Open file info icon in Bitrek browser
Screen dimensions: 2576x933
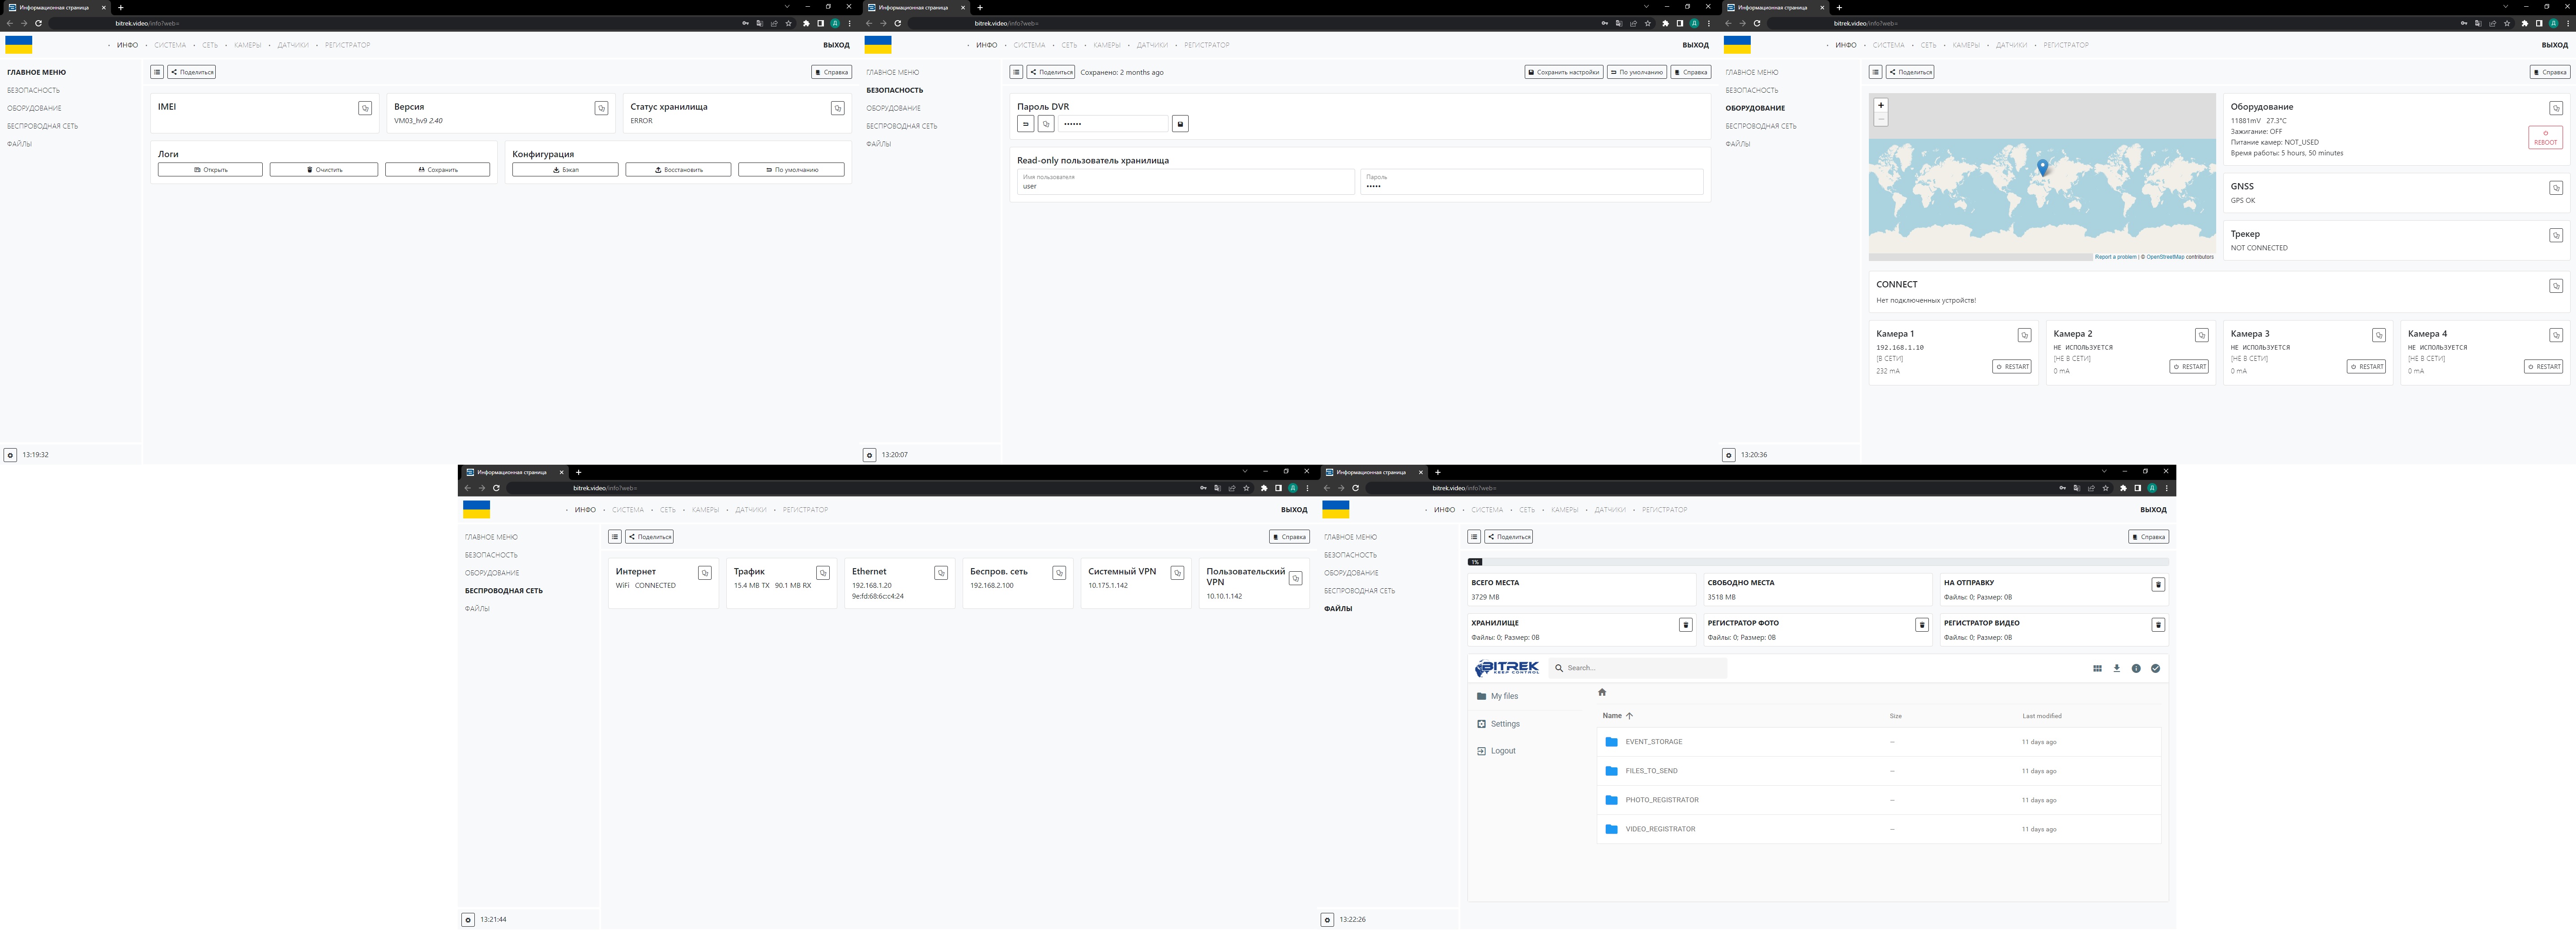coord(2136,668)
